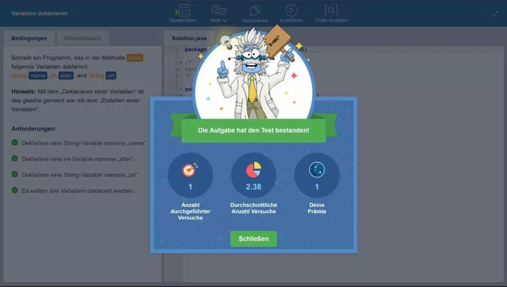Switch to the Bedingungen tab
Image resolution: width=507 pixels, height=287 pixels.
point(29,38)
